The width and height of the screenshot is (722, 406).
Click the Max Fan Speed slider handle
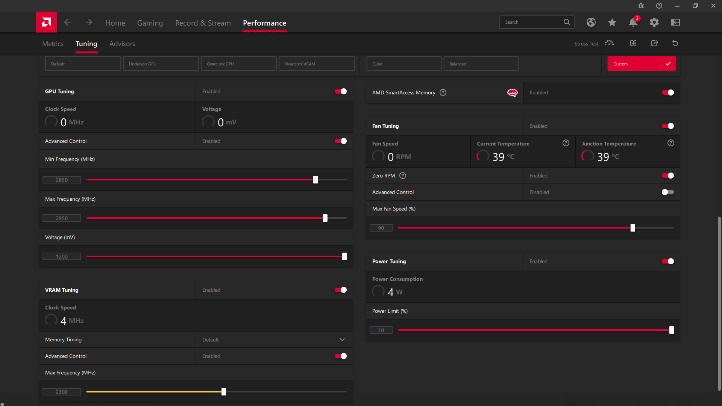(x=633, y=228)
